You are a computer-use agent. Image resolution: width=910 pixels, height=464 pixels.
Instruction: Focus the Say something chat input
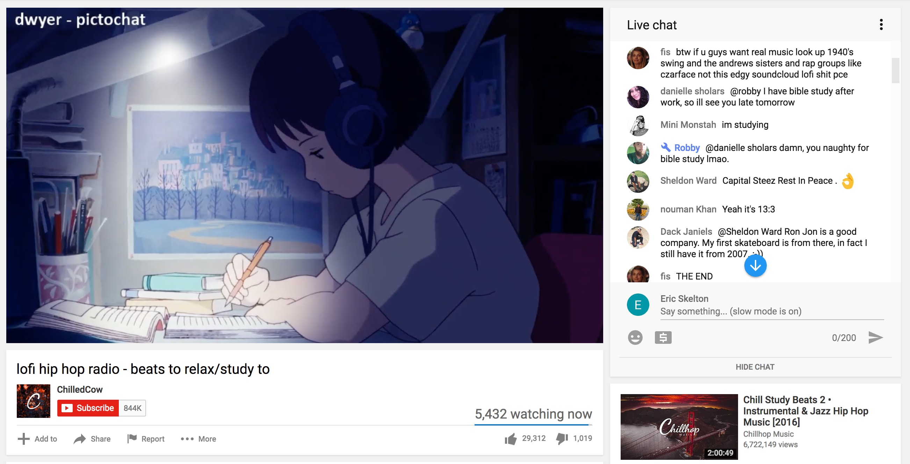coord(772,311)
